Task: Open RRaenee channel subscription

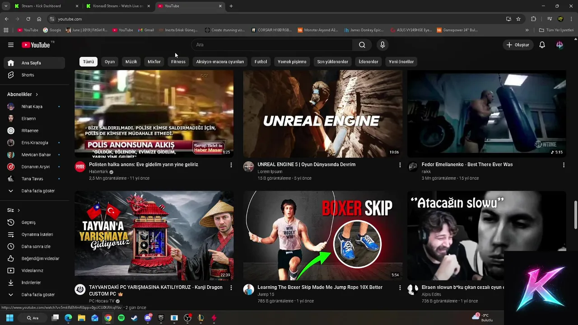Action: (34, 130)
